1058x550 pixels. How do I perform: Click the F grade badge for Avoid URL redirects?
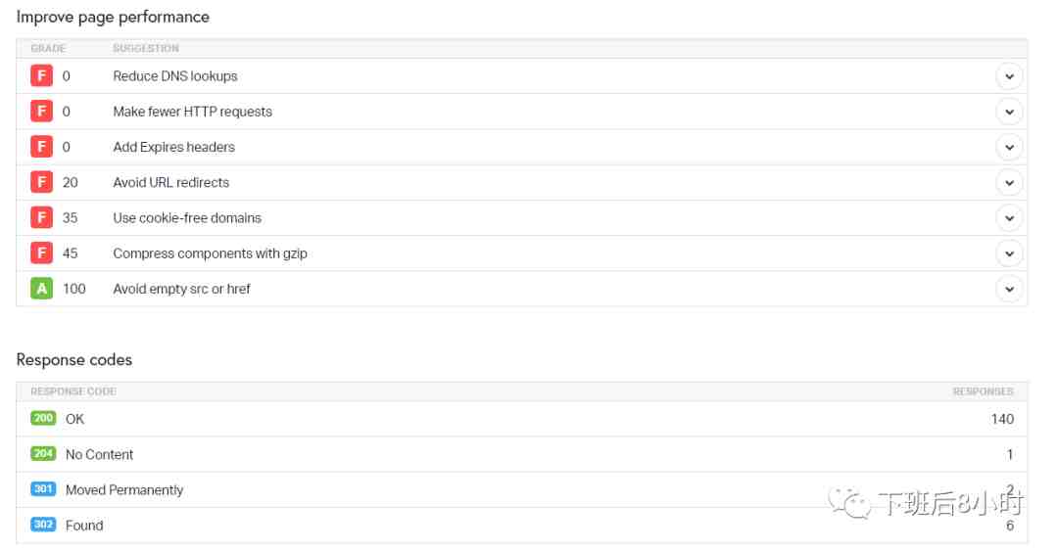(41, 182)
